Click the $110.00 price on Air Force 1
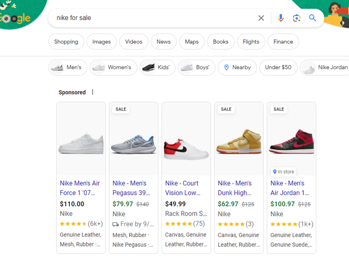 click(x=72, y=204)
